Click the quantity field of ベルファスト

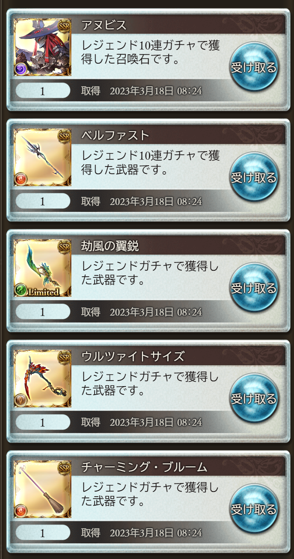43,201
